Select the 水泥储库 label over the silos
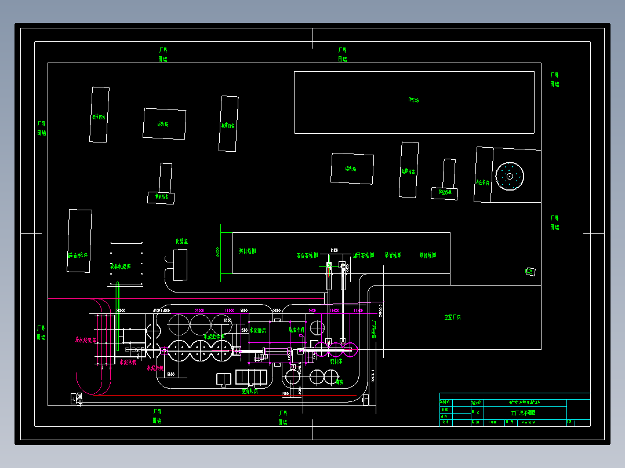This screenshot has width=625, height=468. click(214, 337)
